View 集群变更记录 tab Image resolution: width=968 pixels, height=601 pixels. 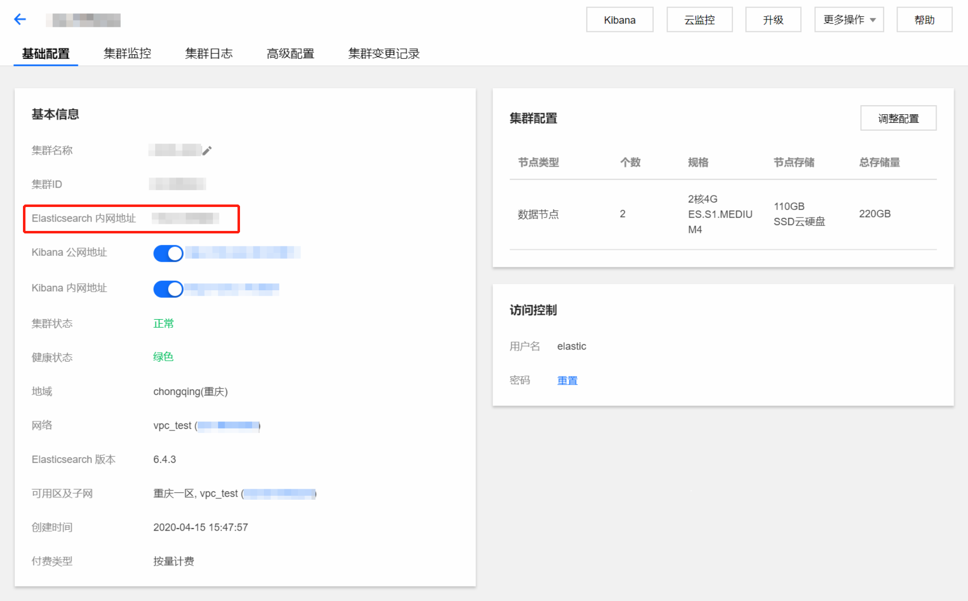[x=384, y=53]
